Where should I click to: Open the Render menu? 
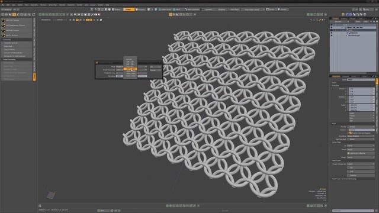coord(79,5)
